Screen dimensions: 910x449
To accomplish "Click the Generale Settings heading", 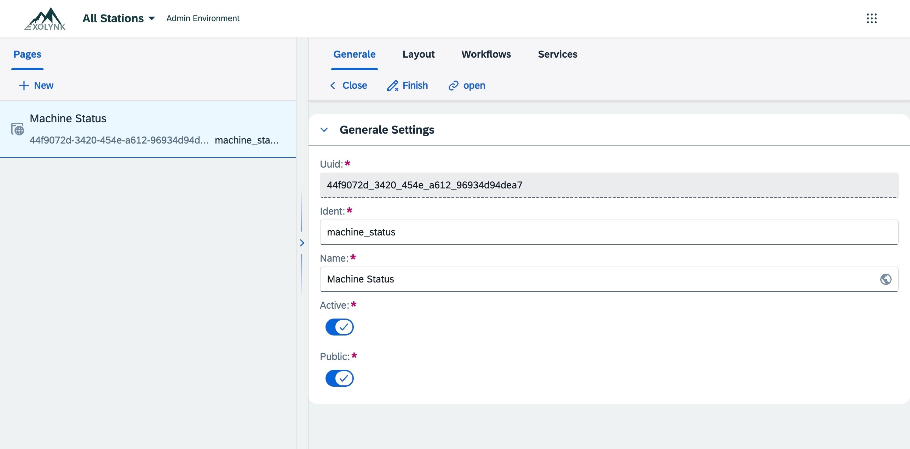I will [387, 130].
